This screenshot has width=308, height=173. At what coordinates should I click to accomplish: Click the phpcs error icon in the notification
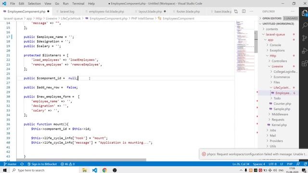[204, 154]
